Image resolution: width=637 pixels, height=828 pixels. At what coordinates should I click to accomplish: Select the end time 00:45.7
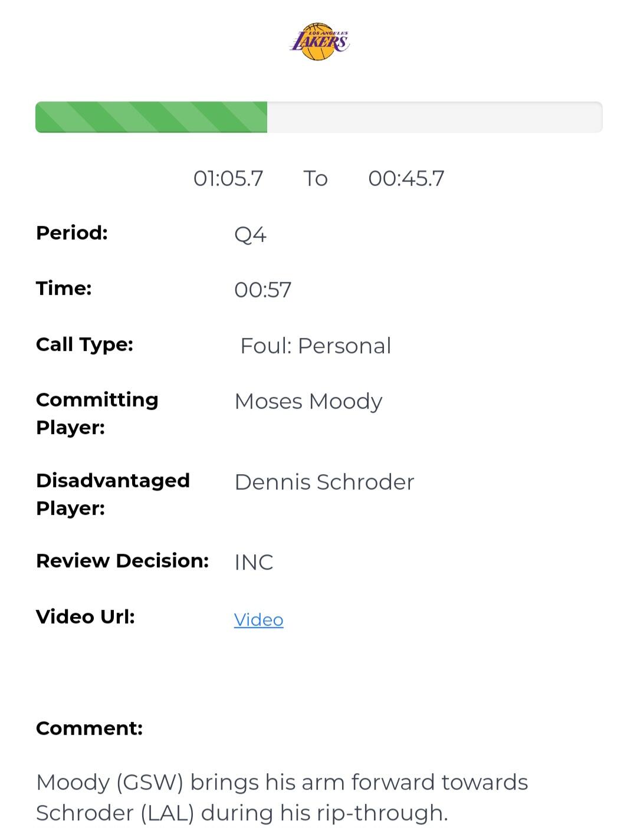406,178
